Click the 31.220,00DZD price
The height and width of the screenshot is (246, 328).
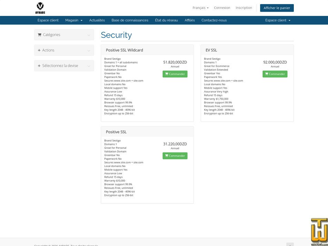(175, 144)
